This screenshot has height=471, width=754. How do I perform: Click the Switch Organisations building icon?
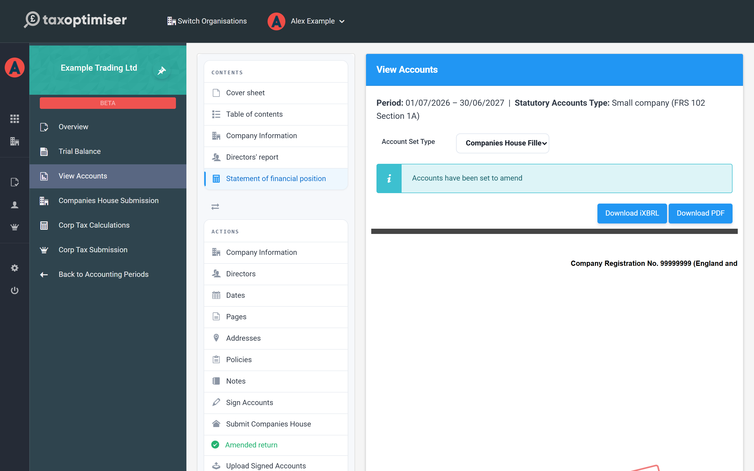(171, 21)
